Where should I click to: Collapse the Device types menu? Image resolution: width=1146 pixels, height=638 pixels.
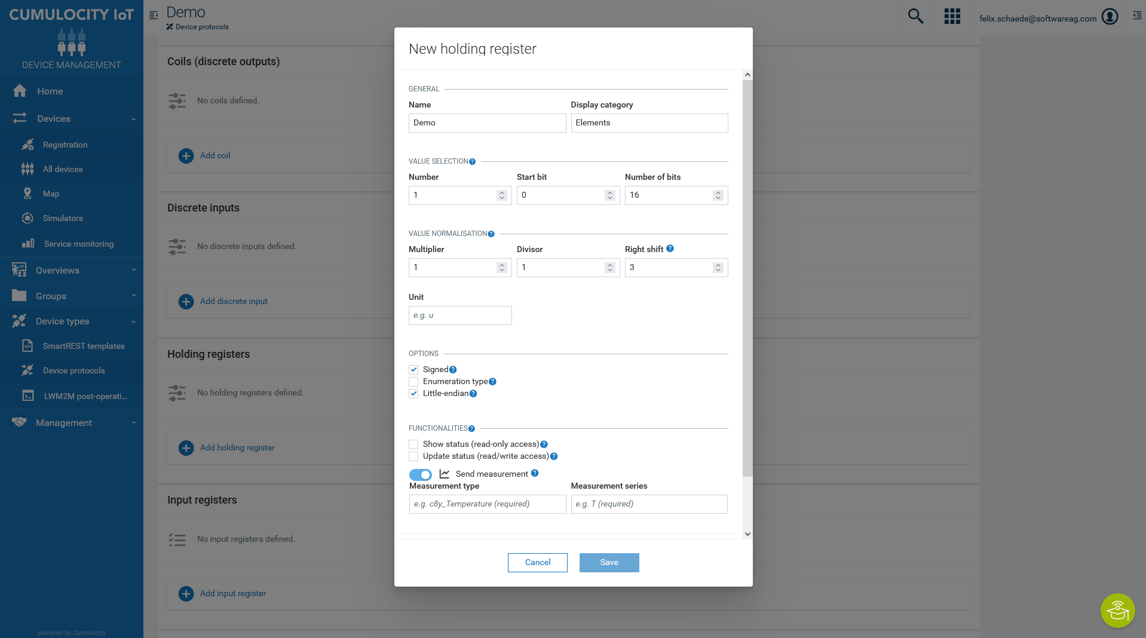[x=134, y=321]
